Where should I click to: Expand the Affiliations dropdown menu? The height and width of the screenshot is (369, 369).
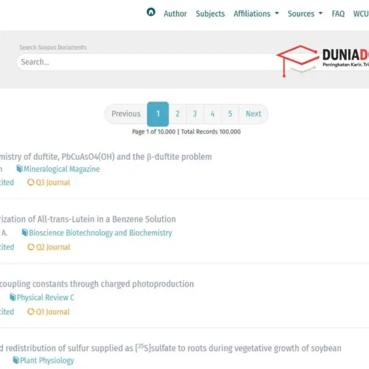click(256, 14)
